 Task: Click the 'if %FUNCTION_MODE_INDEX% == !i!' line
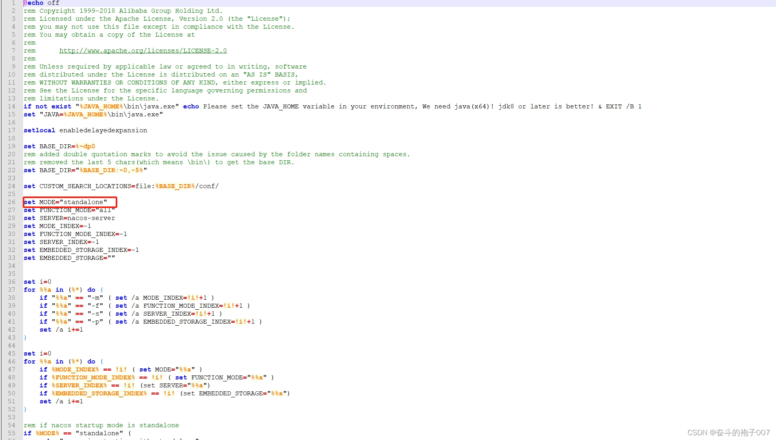click(x=157, y=377)
